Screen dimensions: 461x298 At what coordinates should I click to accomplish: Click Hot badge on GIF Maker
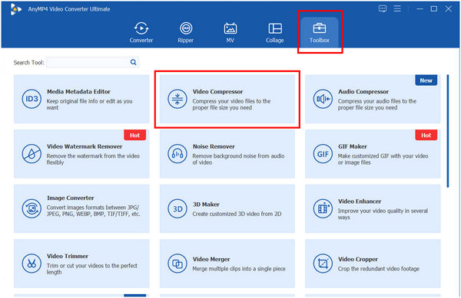click(x=426, y=135)
